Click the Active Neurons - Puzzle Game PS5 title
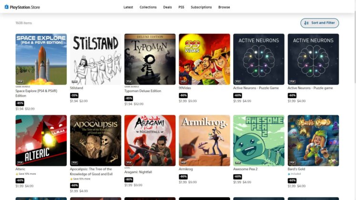356x200 pixels. click(256, 88)
